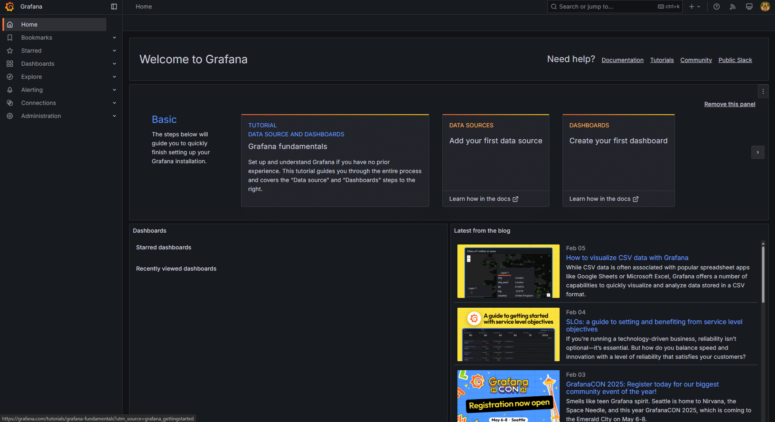Open Create your first dashboard card

pos(618,153)
